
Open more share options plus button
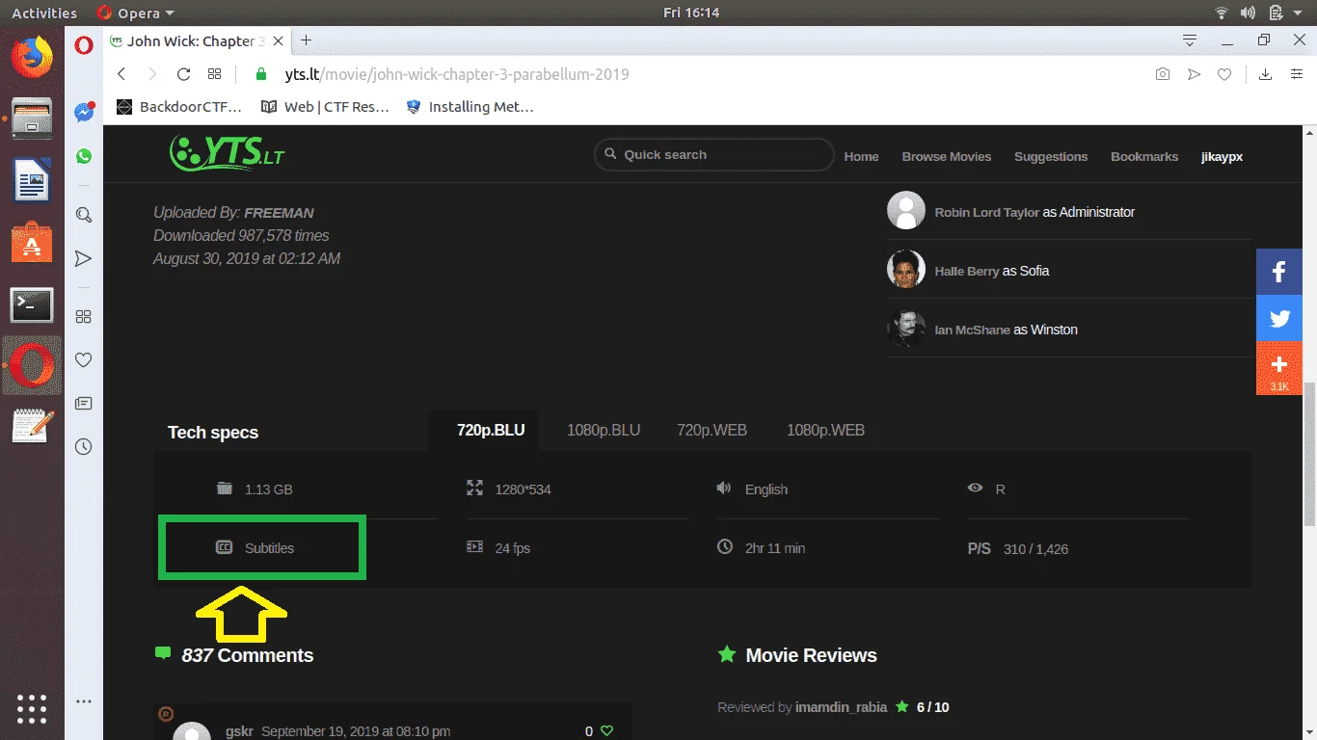(1279, 368)
